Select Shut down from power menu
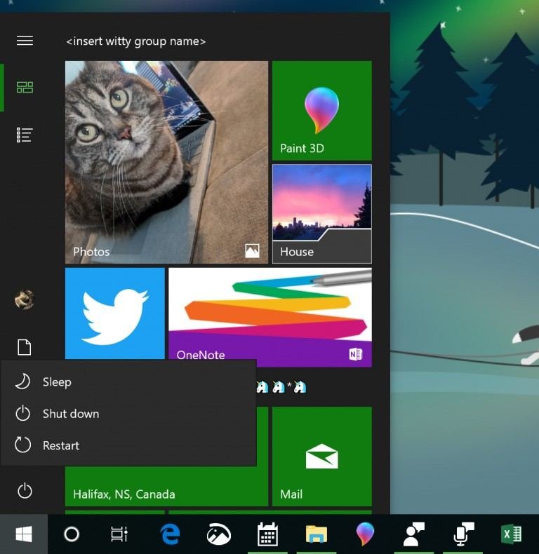Viewport: 539px width, 554px height. point(70,414)
